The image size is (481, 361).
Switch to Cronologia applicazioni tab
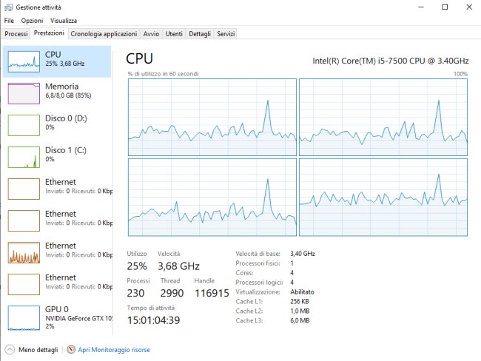point(104,34)
